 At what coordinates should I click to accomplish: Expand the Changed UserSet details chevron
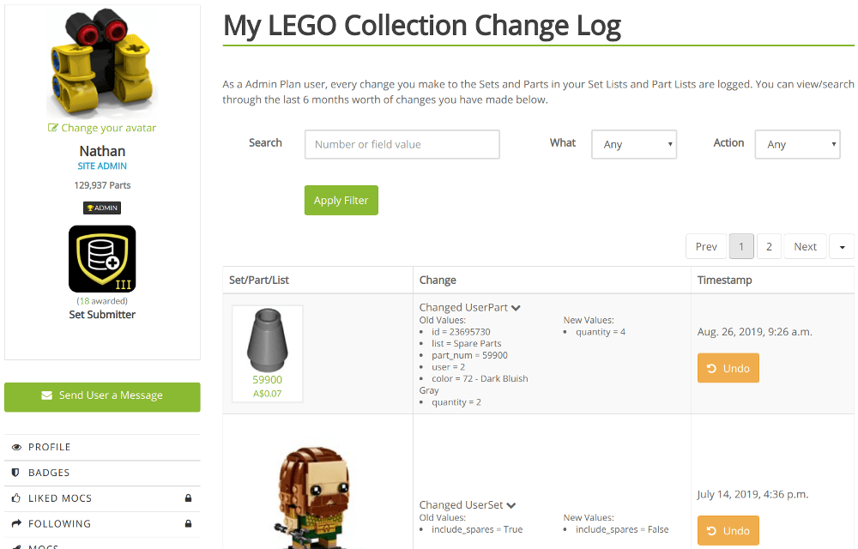point(511,504)
